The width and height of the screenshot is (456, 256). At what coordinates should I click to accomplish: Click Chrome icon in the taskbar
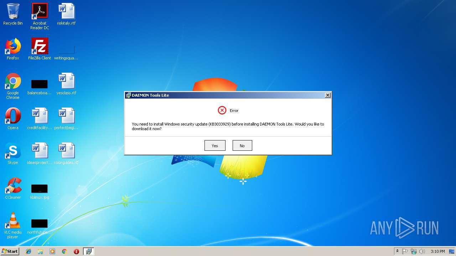[64, 251]
